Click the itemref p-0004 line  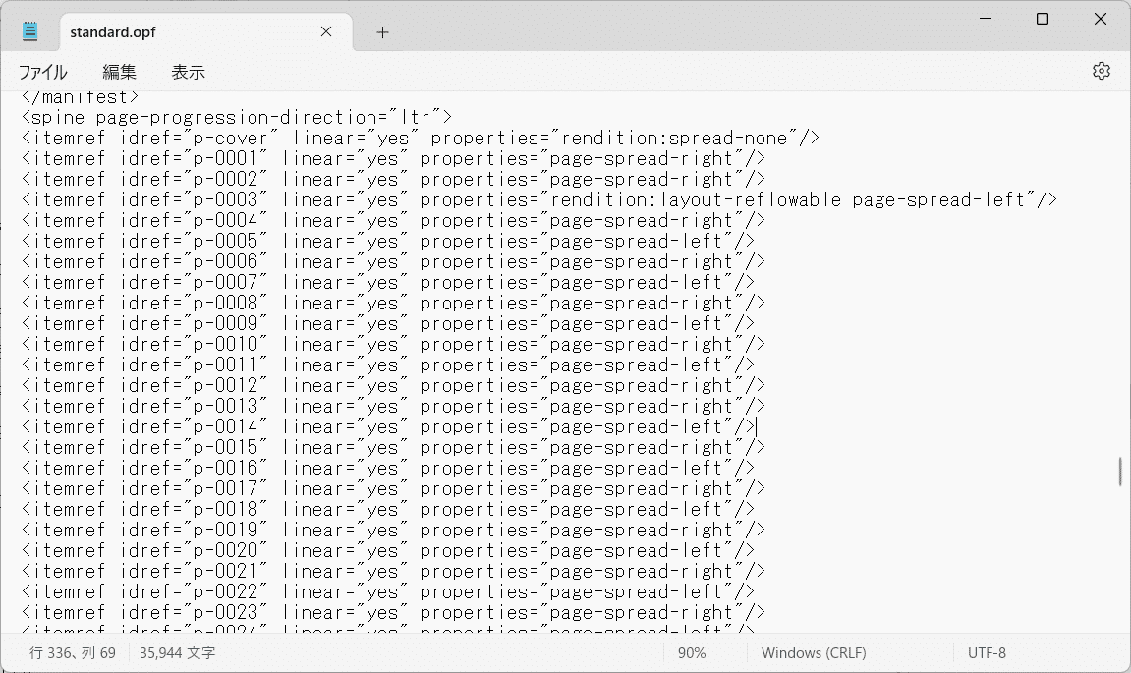pyautogui.click(x=393, y=221)
